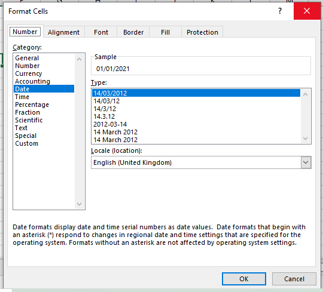This screenshot has width=323, height=292.
Task: Close the Format Cells dialog
Action: tap(307, 11)
